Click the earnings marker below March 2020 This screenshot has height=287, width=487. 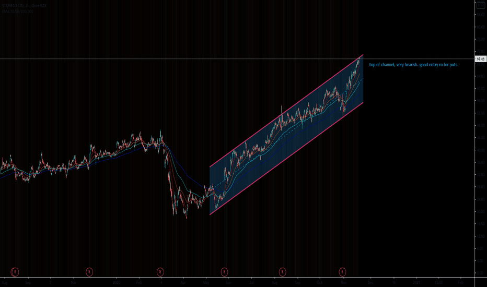click(x=160, y=272)
